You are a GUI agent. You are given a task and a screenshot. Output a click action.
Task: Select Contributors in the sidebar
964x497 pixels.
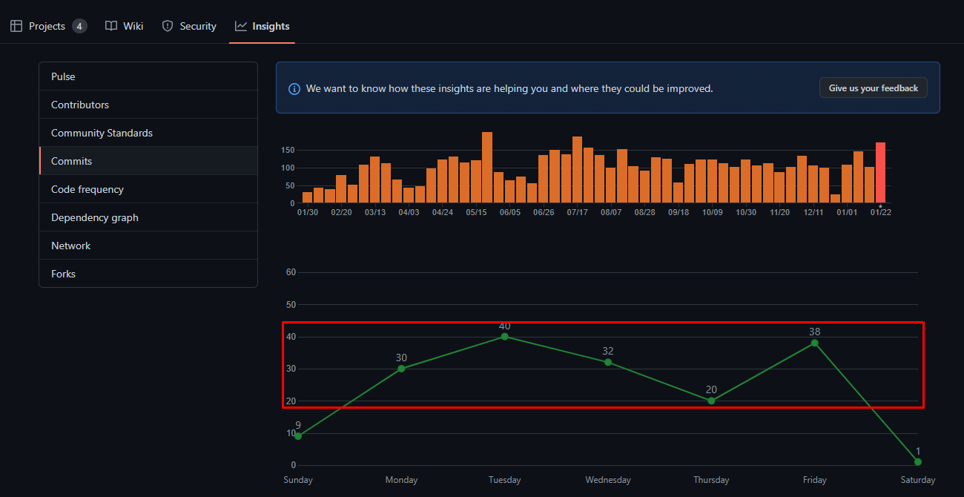click(x=80, y=105)
